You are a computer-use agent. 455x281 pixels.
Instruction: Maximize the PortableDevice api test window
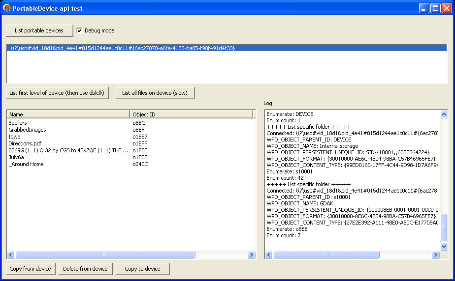(x=435, y=8)
